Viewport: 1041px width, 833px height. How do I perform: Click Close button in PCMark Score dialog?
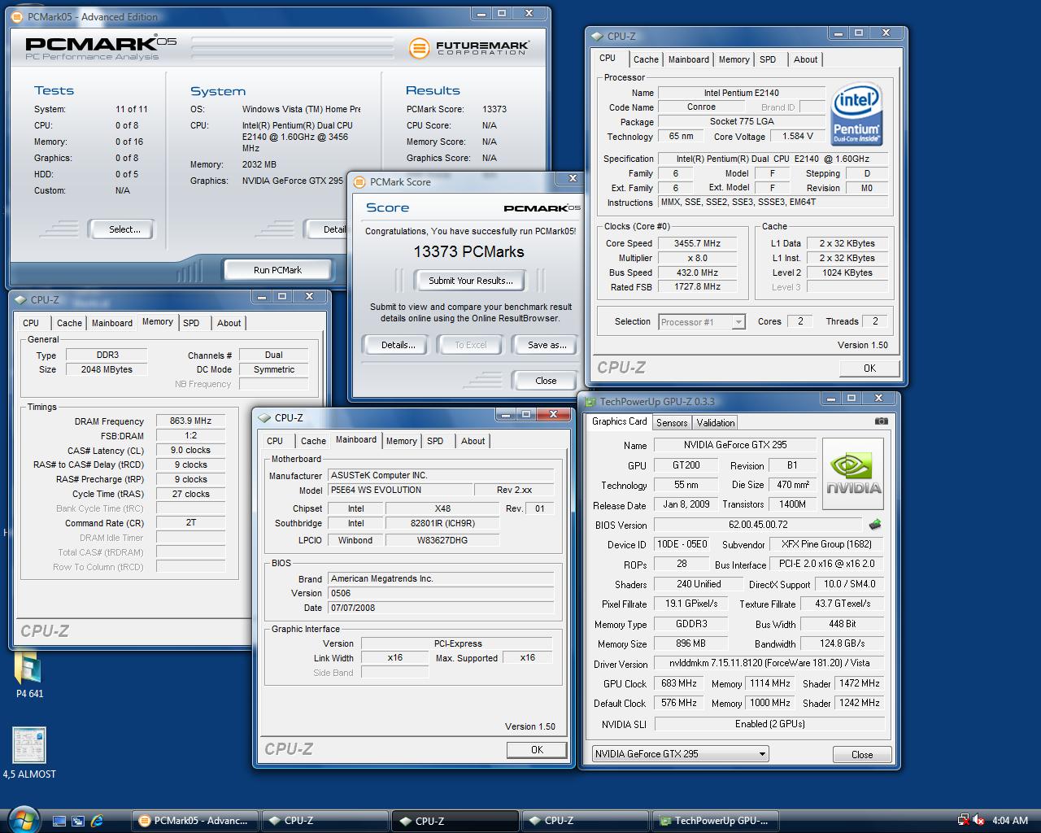546,380
